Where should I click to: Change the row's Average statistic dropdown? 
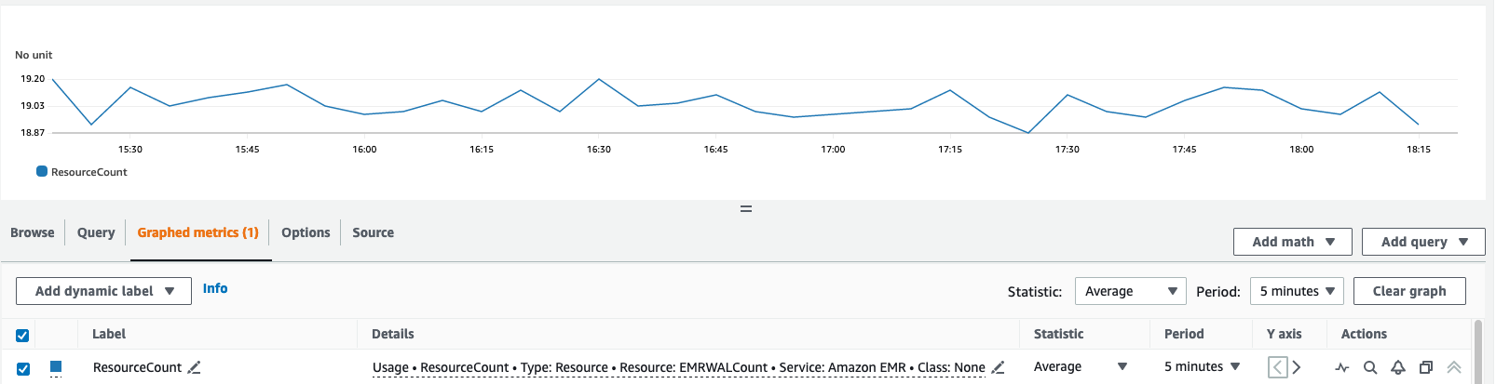pyautogui.click(x=1081, y=367)
